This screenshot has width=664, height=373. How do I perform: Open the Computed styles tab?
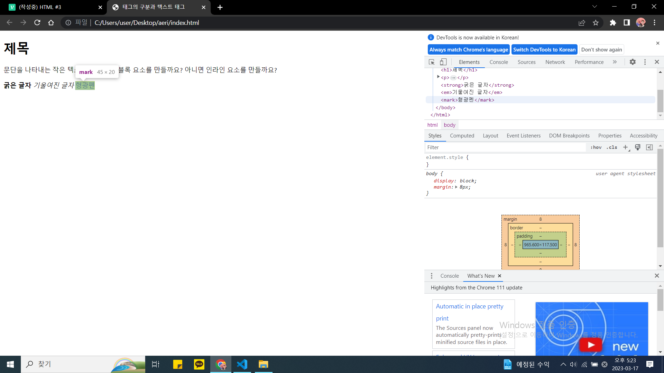tap(462, 136)
